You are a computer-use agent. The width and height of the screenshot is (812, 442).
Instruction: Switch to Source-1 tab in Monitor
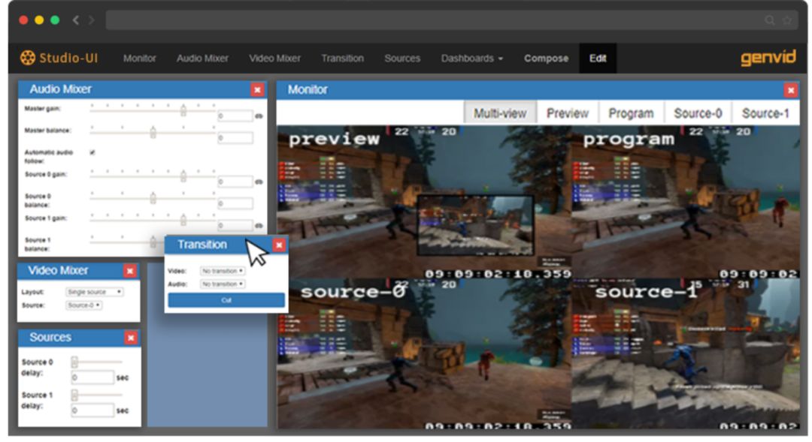(765, 113)
